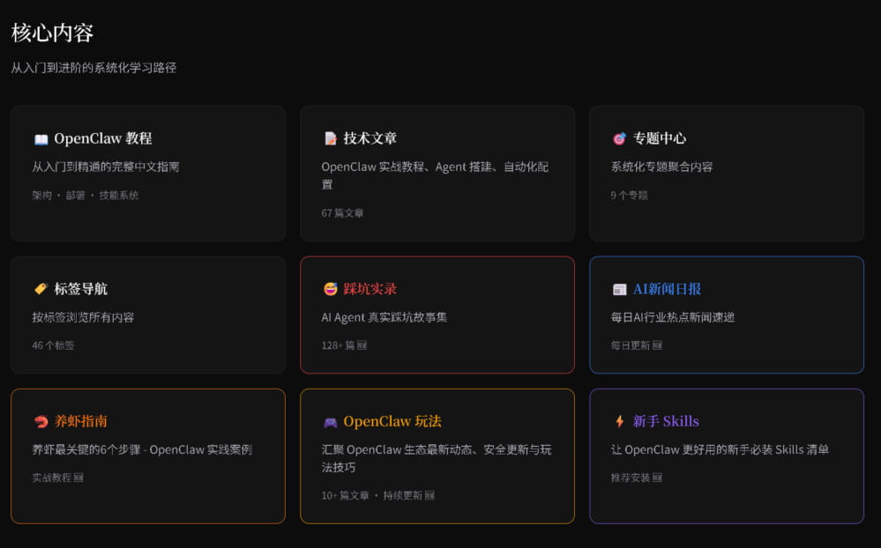The height and width of the screenshot is (548, 881).
Task: Click the text 按标签浏览所有内容
Action: (83, 317)
